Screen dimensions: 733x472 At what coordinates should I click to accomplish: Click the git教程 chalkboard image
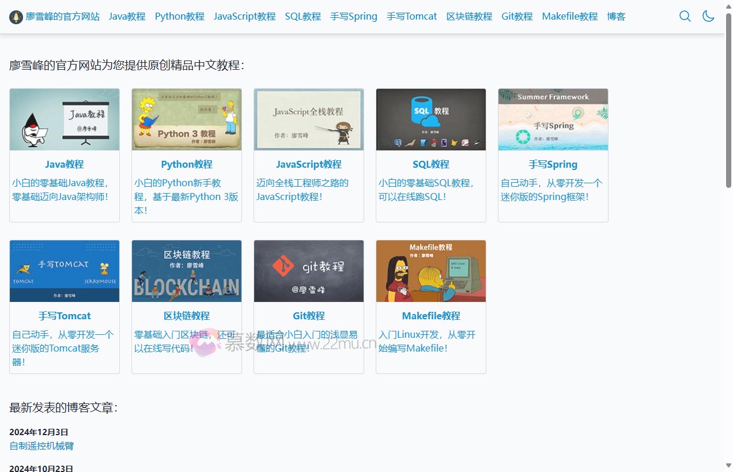coord(309,271)
